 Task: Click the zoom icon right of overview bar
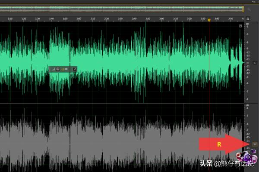250,9
